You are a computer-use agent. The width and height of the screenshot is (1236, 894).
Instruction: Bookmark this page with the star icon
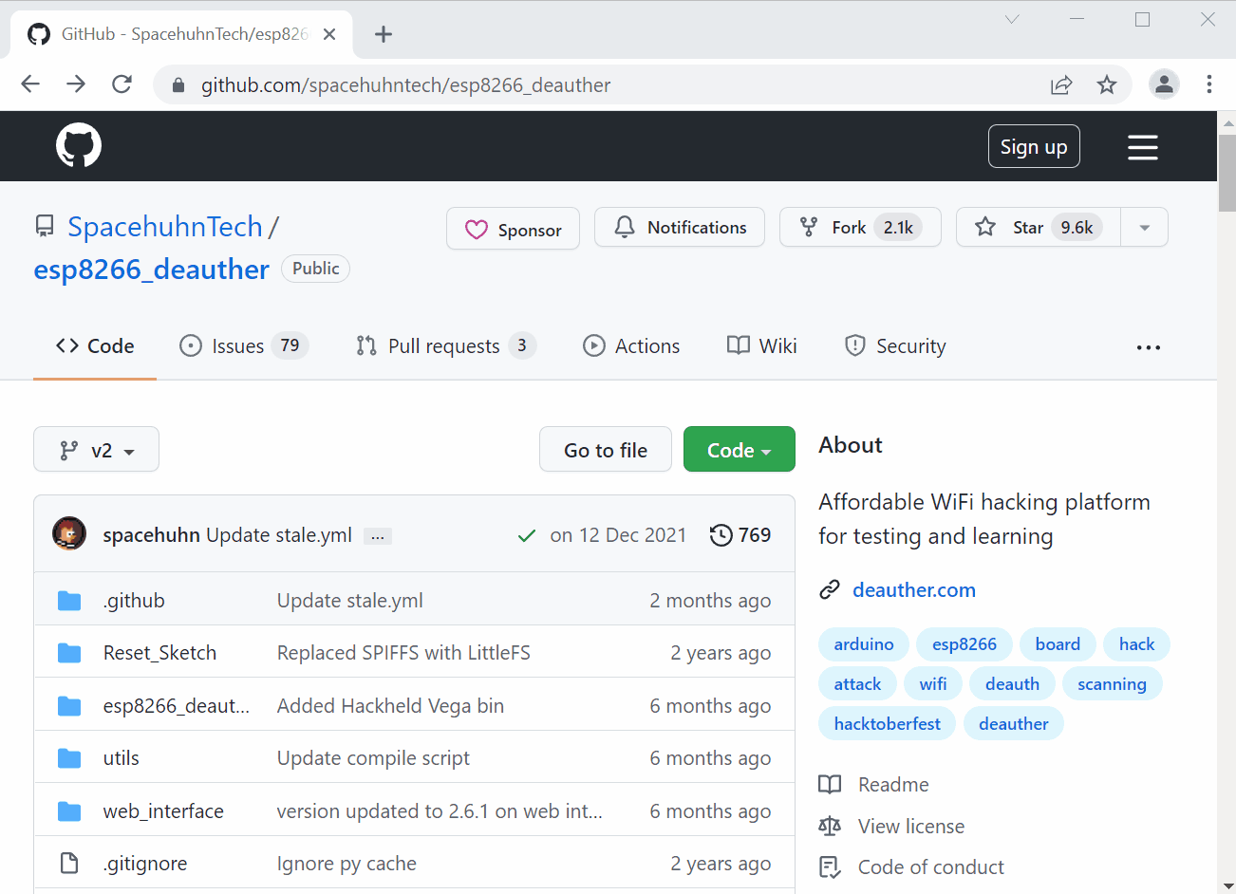click(x=1107, y=84)
